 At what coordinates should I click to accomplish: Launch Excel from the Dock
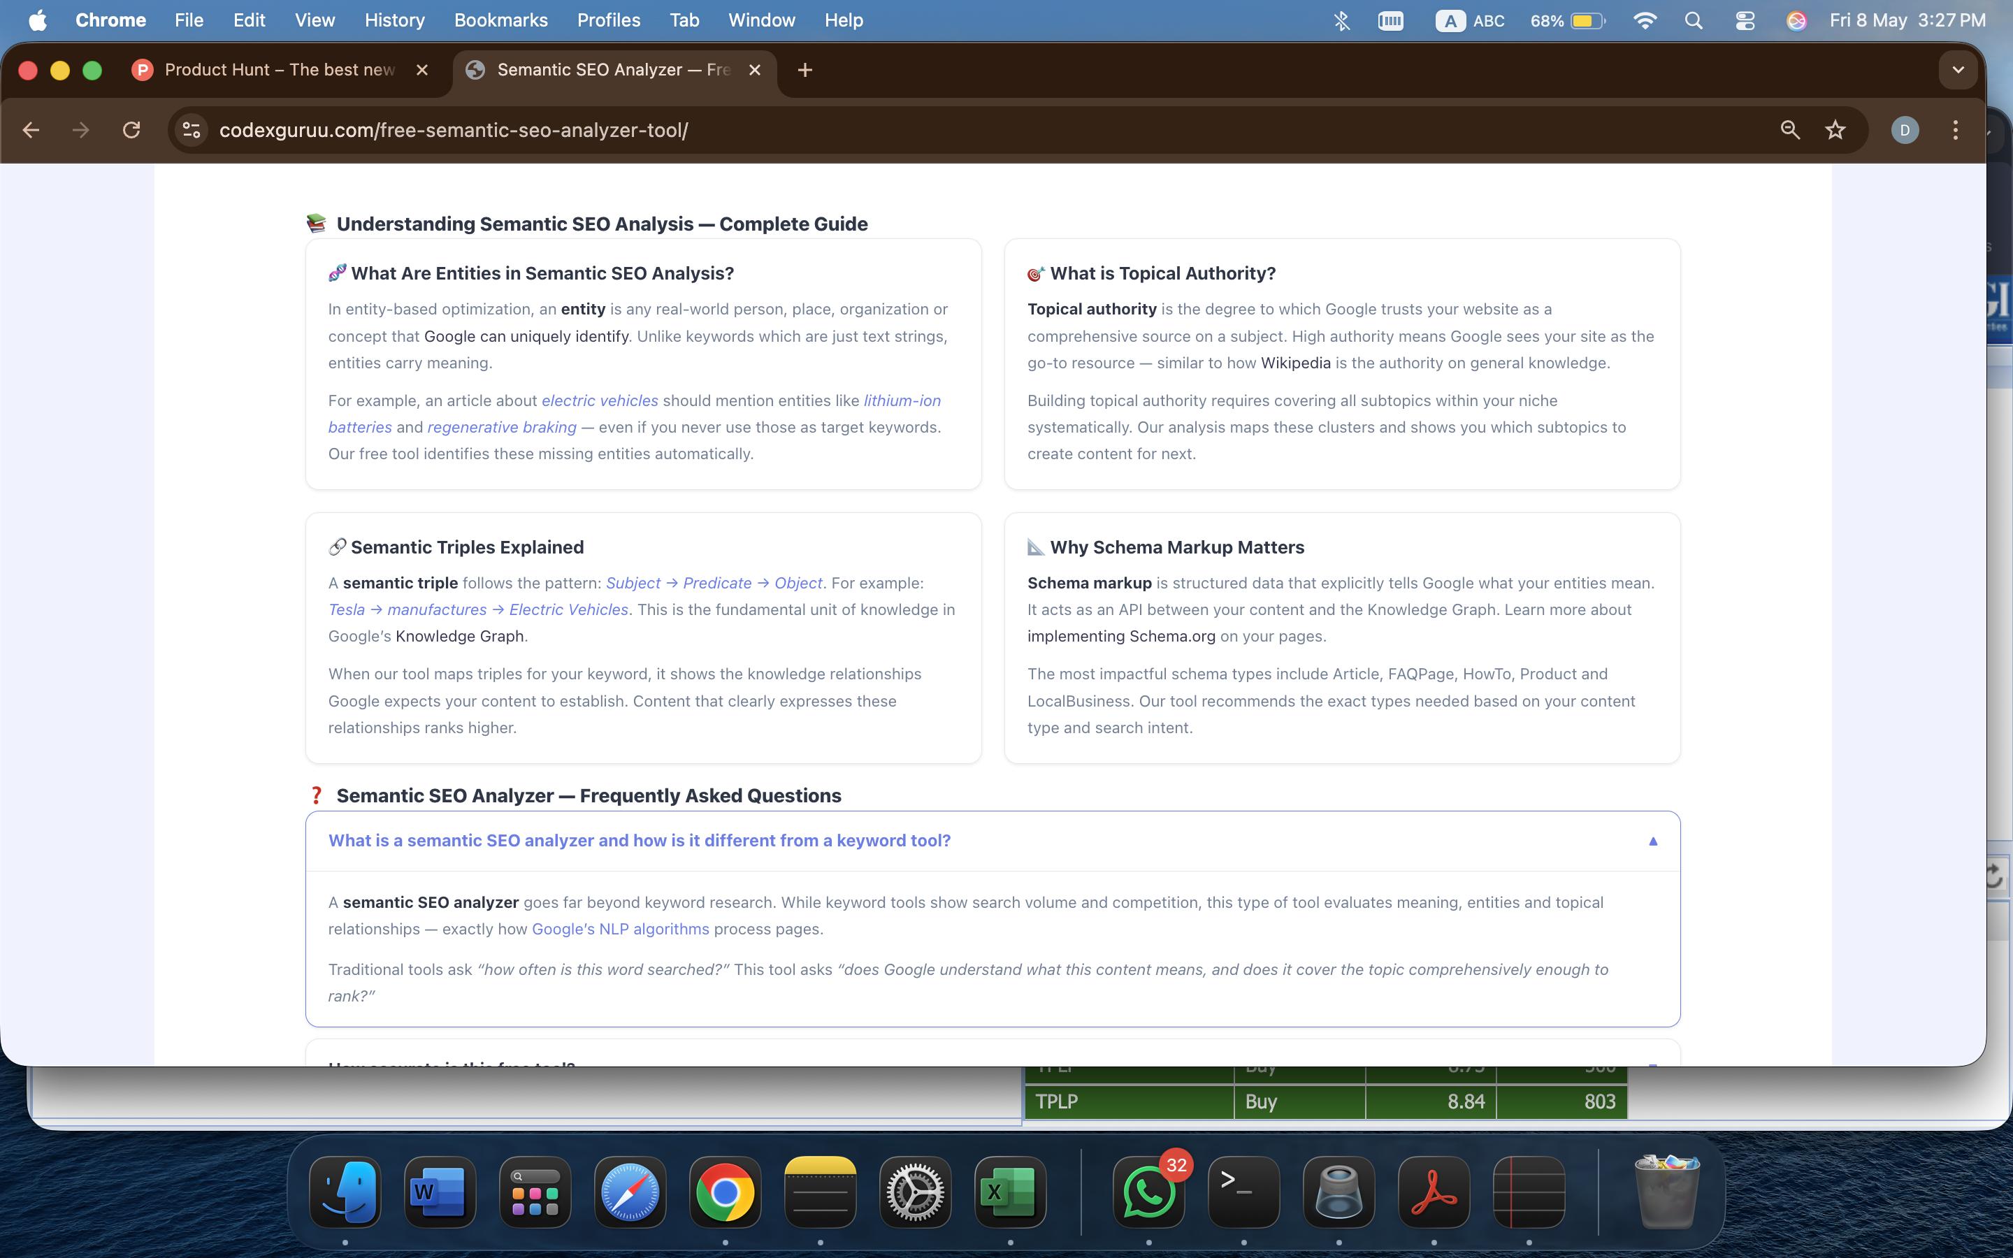click(x=1011, y=1192)
